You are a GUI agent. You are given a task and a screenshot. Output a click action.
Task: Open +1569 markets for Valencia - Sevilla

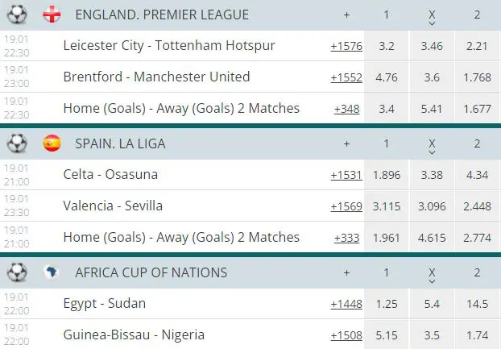346,206
